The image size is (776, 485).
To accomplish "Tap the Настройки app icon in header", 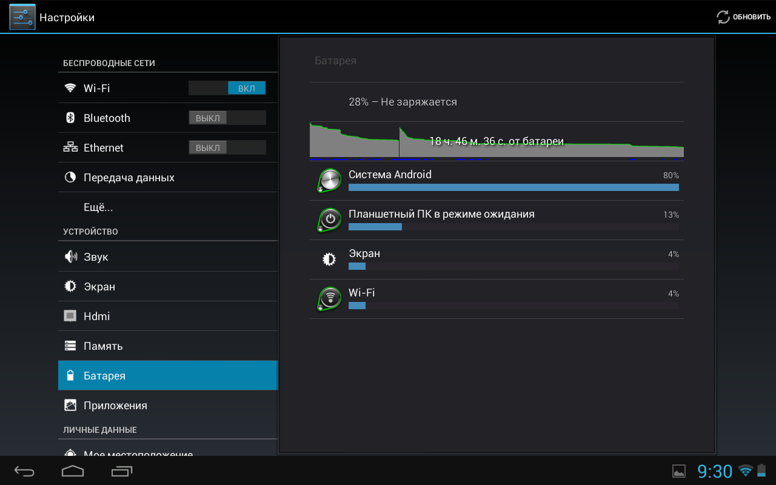I will tap(22, 17).
